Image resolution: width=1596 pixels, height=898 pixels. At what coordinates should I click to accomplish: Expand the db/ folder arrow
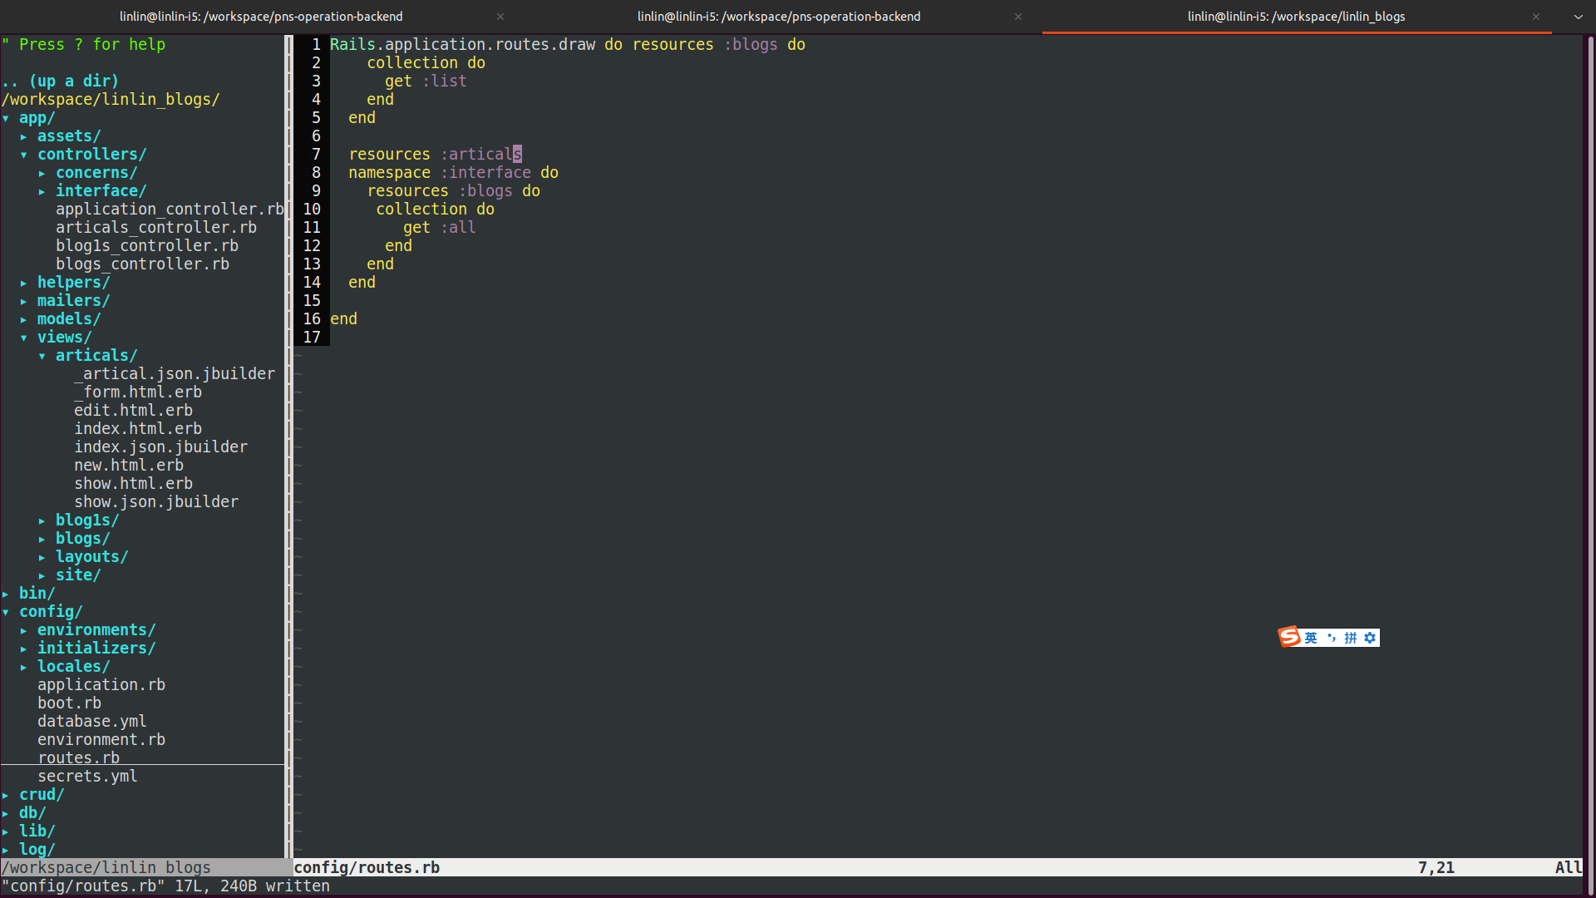click(6, 813)
